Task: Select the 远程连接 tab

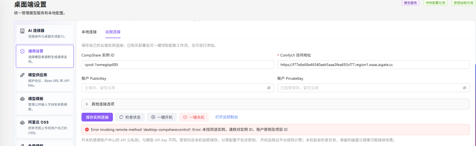Action: pos(113,32)
